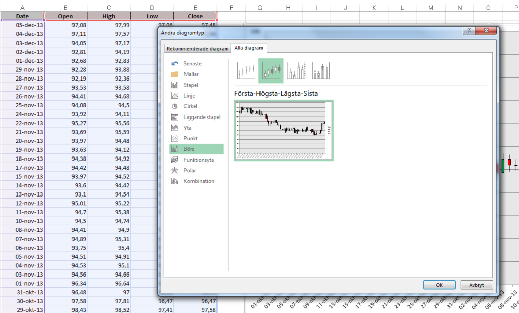Image resolution: width=519 pixels, height=313 pixels.
Task: Select the Cirkel pie chart icon
Action: click(x=175, y=106)
